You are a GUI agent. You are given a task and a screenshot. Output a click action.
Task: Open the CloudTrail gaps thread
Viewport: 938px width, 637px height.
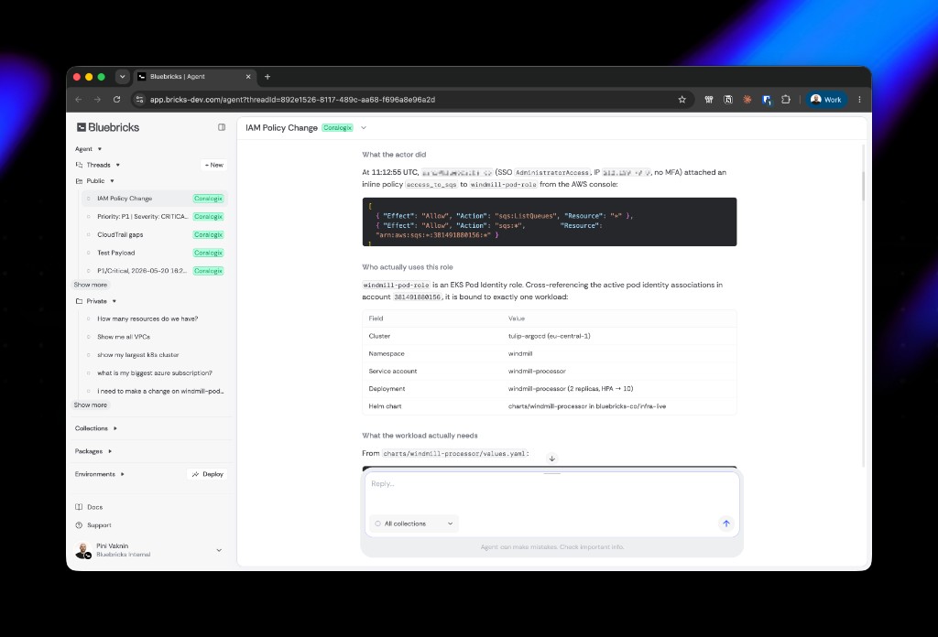153,235
